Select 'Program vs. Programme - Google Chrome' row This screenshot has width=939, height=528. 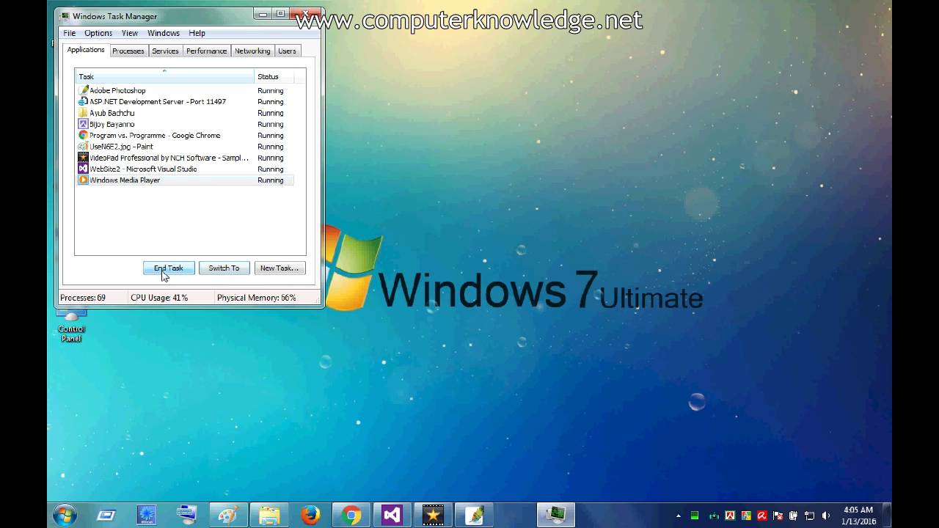coord(185,136)
